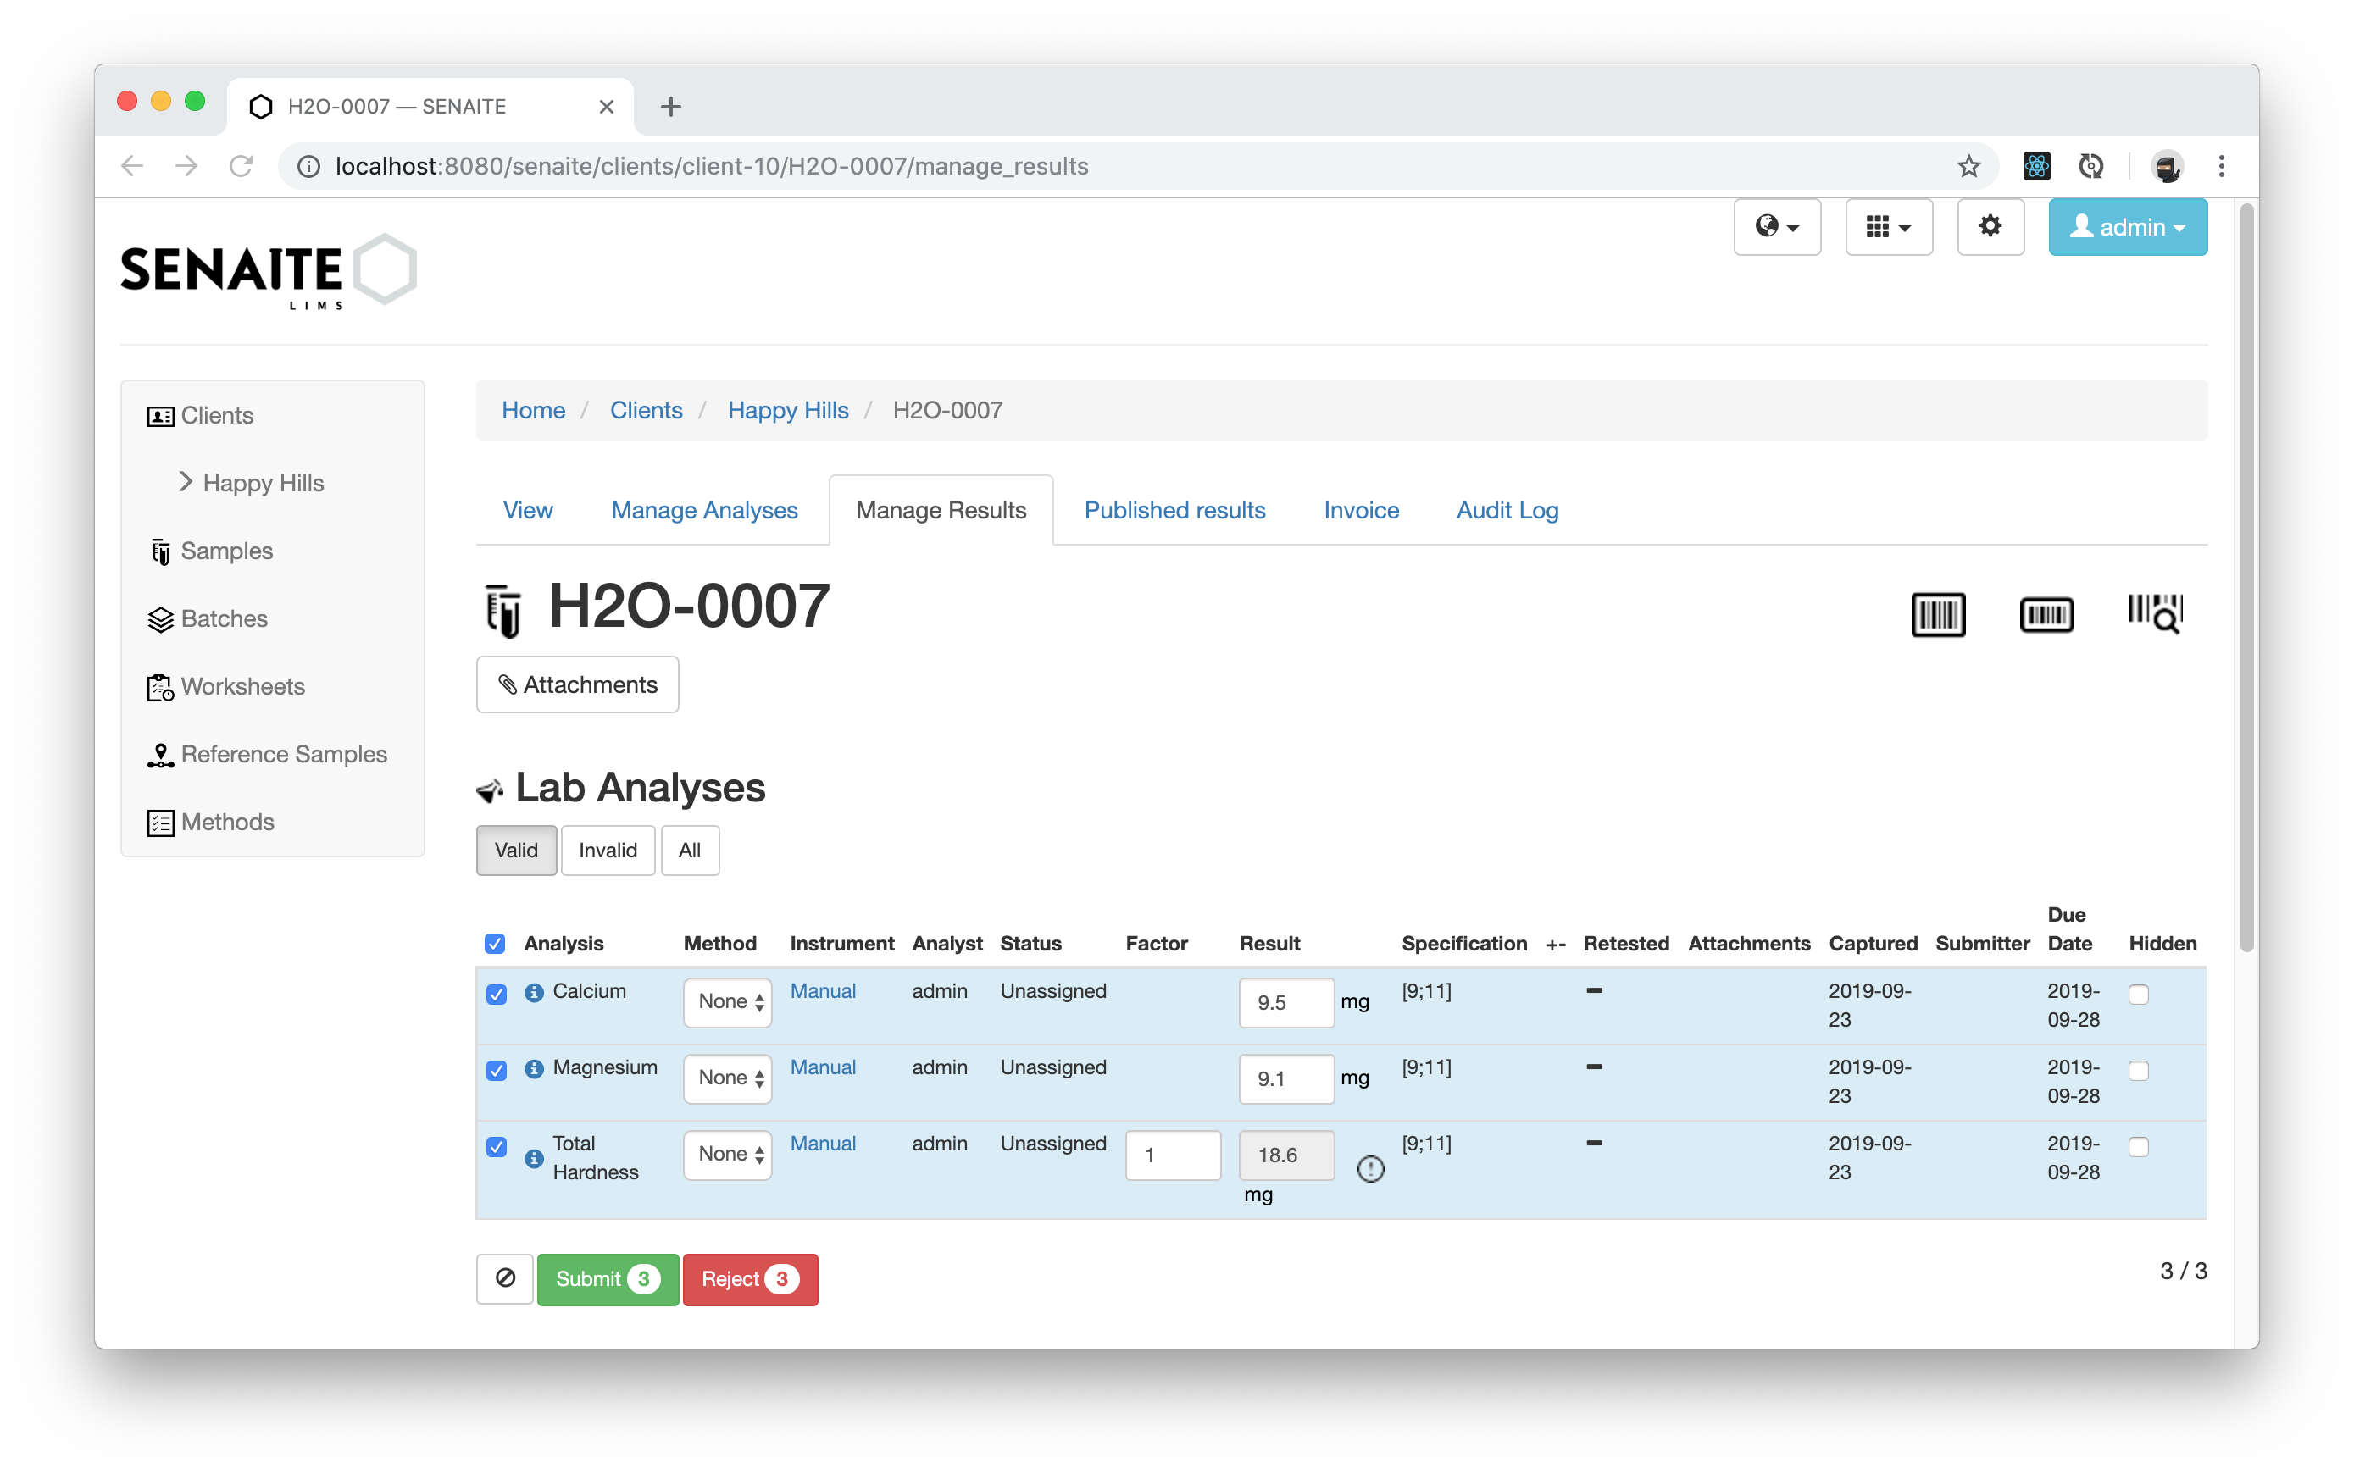
Task: Go to Clients in the breadcrumb
Action: click(646, 410)
